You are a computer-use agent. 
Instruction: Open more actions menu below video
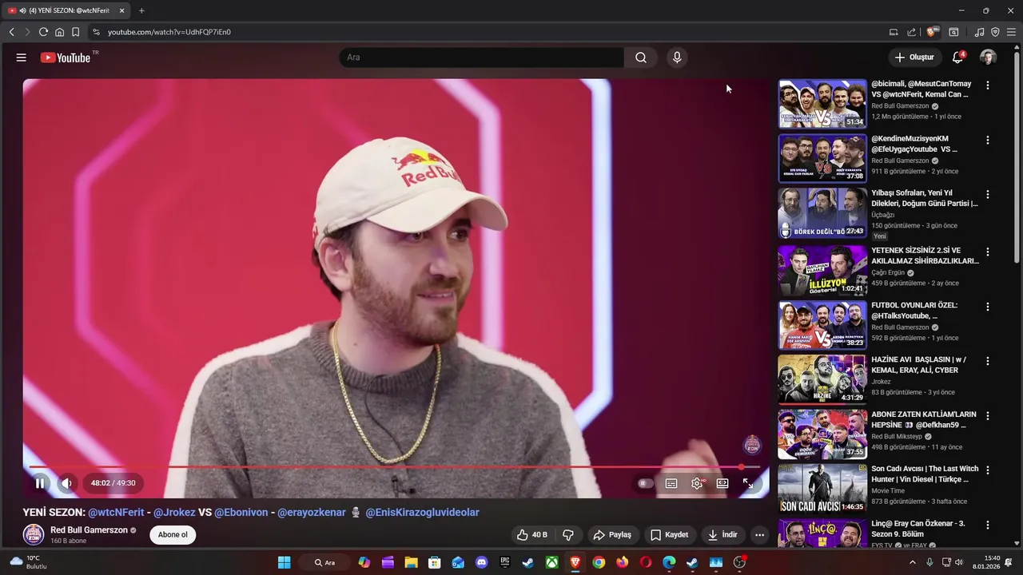tap(759, 534)
